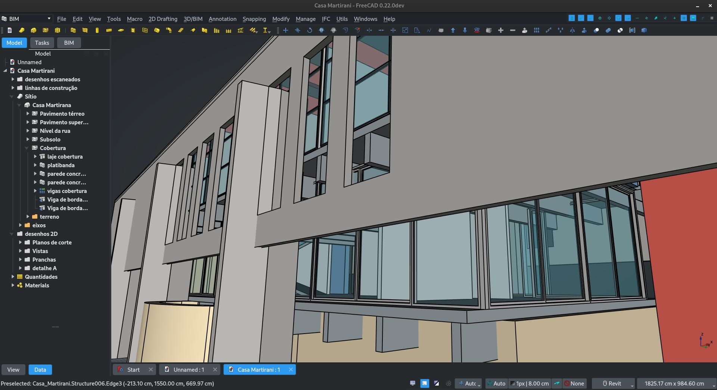Open the Annotation menu
Viewport: 717px width, 390px height.
click(222, 19)
